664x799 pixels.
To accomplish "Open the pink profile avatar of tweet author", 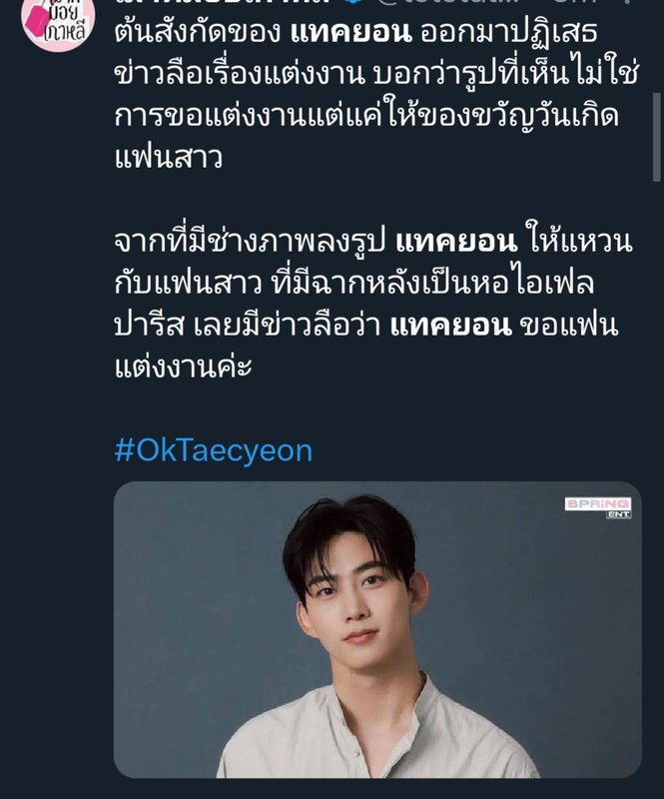I will 58,22.
